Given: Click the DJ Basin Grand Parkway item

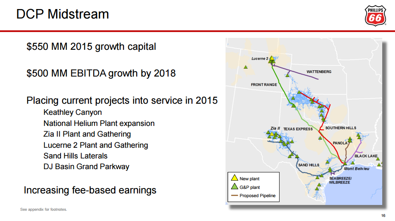Looking at the screenshot, I should [x=87, y=167].
